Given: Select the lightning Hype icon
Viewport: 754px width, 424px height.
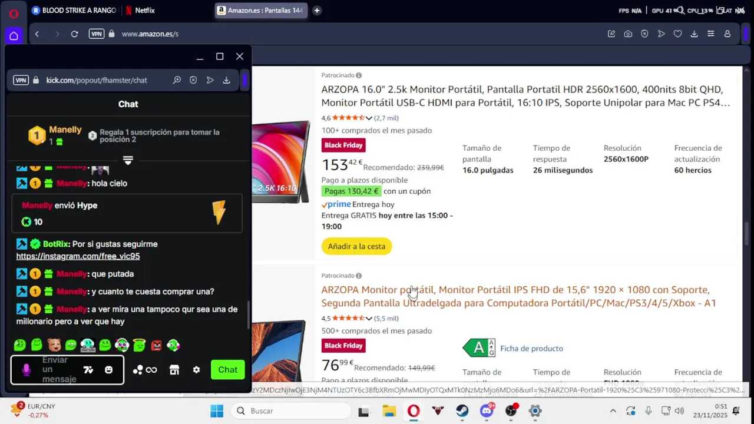Looking at the screenshot, I should (x=219, y=213).
